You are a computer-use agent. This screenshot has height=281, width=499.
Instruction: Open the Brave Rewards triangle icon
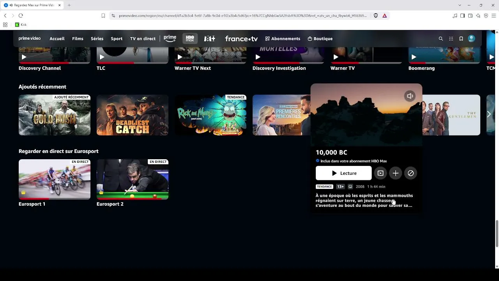tap(384, 16)
